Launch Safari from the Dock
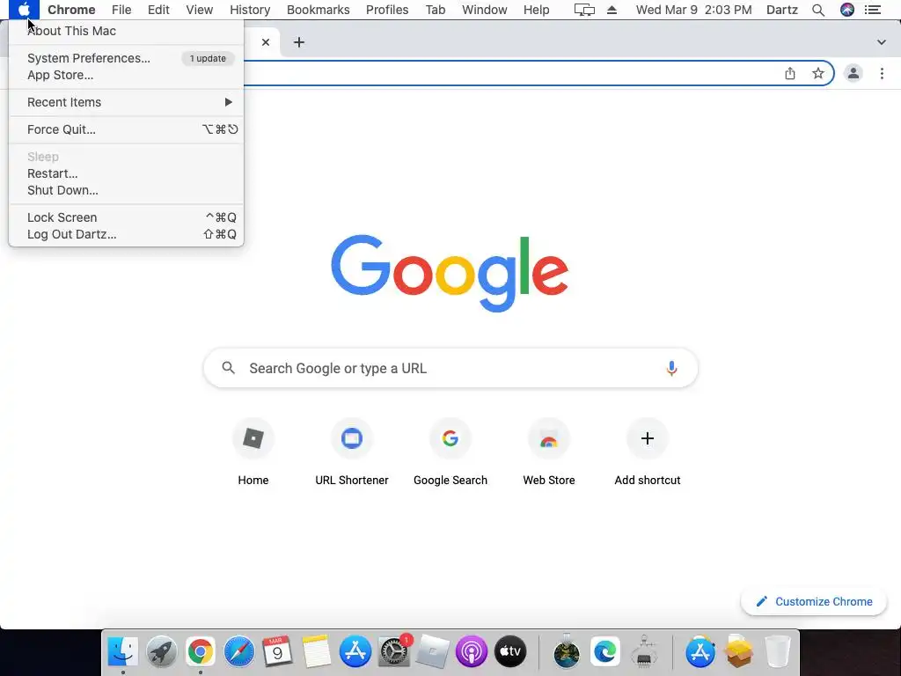The image size is (901, 676). [239, 652]
